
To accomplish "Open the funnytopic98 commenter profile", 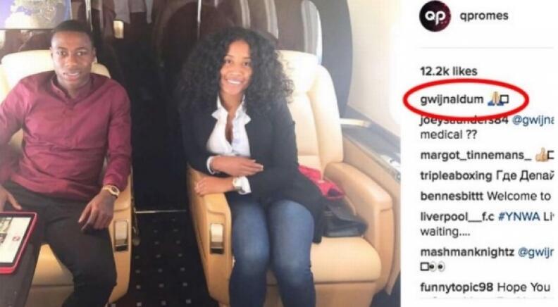I will click(x=457, y=287).
